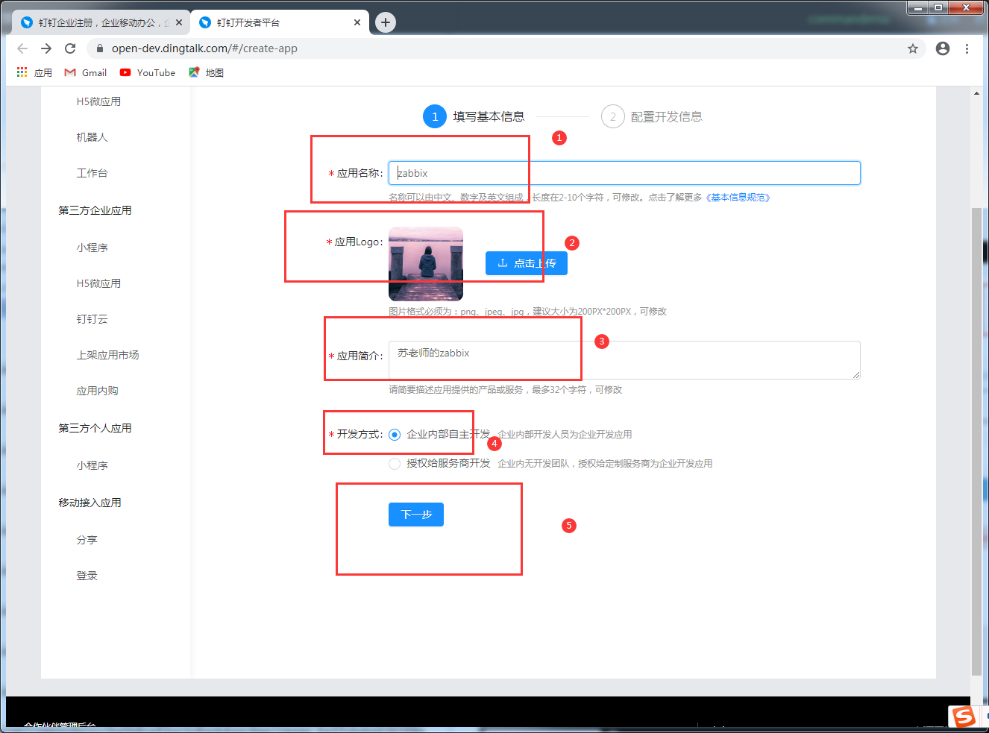Open the Gmail bookmark
989x733 pixels.
point(86,72)
